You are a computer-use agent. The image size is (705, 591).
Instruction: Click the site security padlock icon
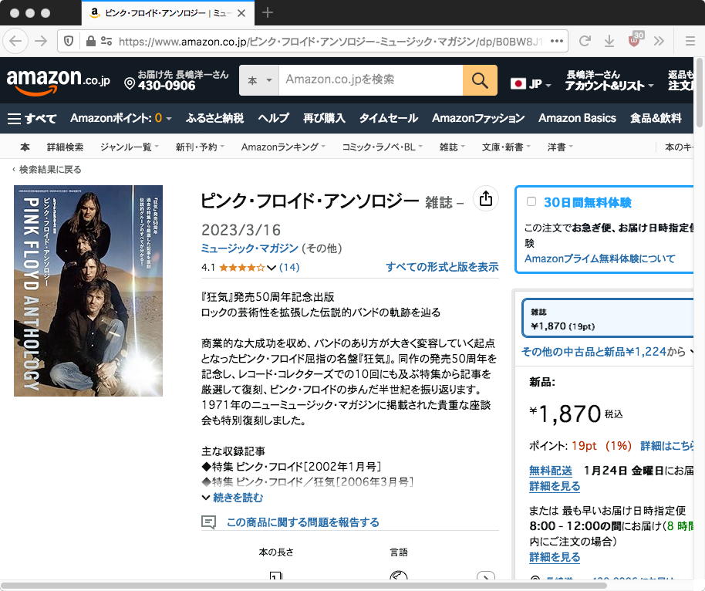pyautogui.click(x=90, y=42)
